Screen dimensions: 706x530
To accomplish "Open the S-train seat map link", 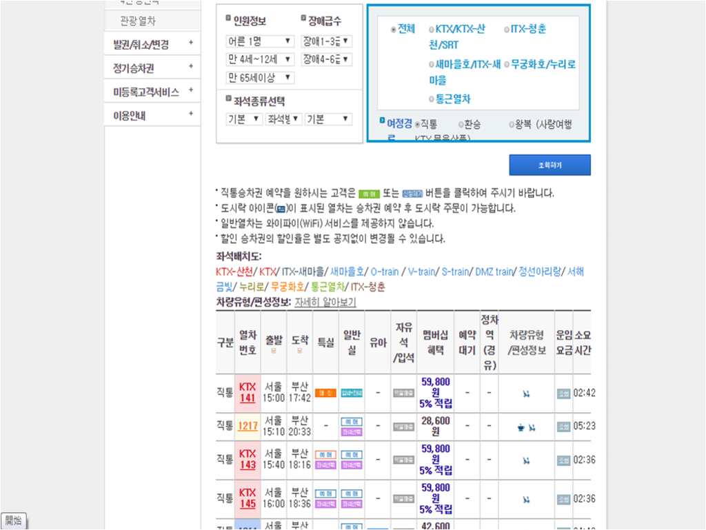I will point(455,272).
